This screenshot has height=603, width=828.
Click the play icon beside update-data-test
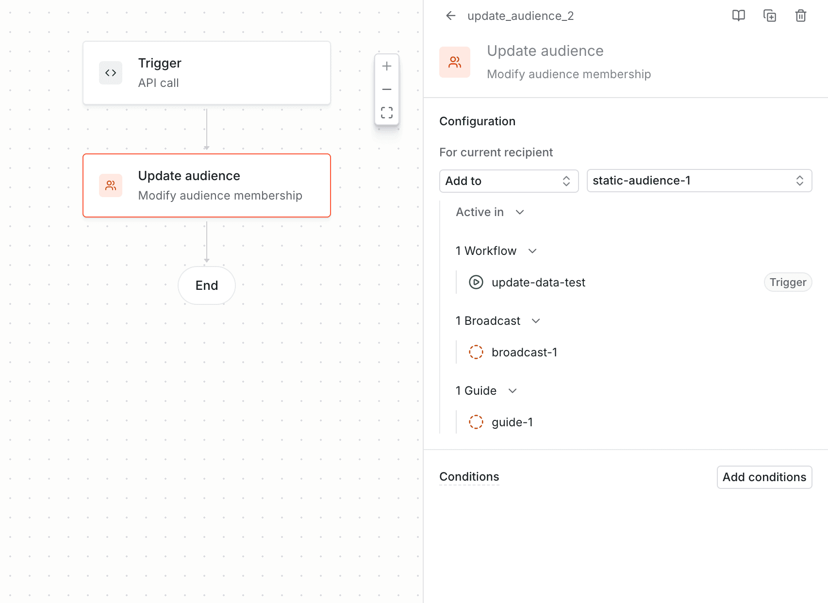pyautogui.click(x=476, y=282)
